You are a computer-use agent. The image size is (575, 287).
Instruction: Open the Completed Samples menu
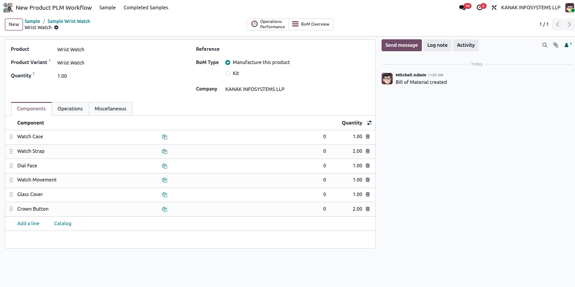(146, 8)
